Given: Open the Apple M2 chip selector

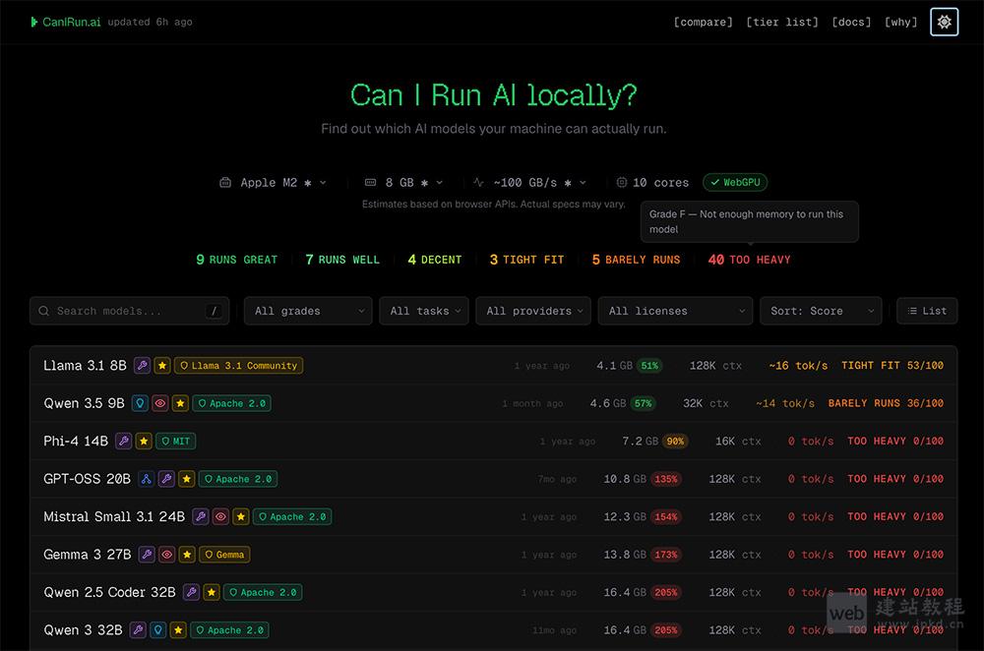Looking at the screenshot, I should [x=273, y=182].
